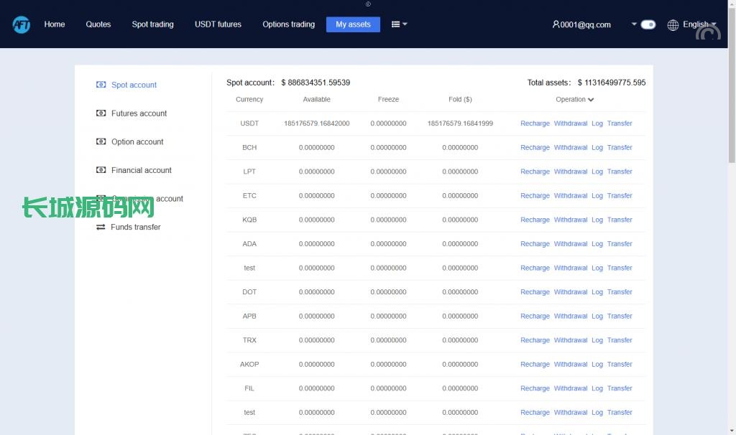Click Recharge link for USDT
736x435 pixels.
[x=535, y=123]
